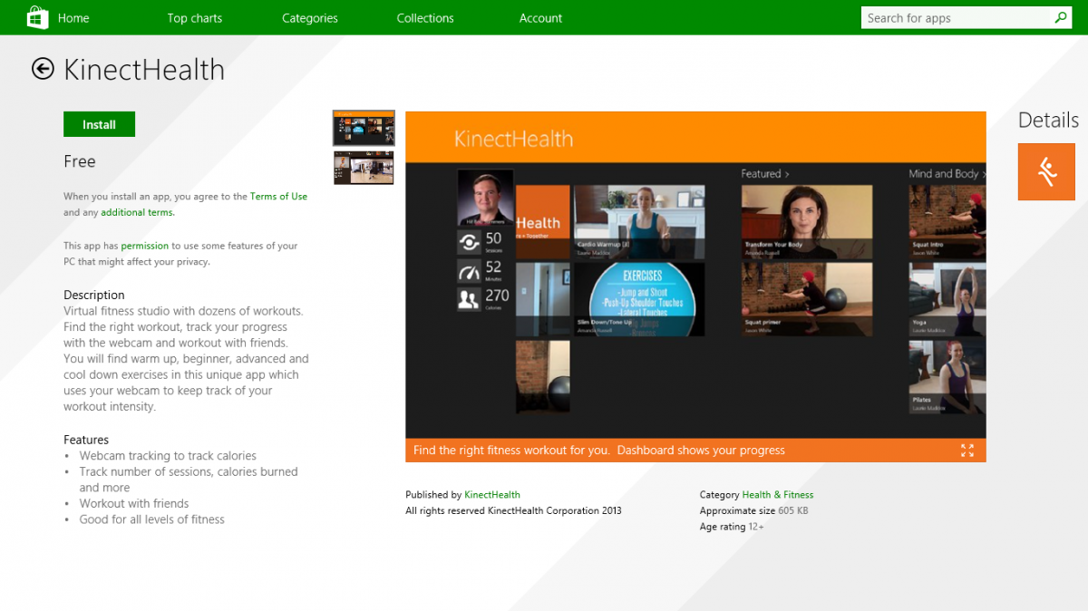Click the copyright KinectHealth Corporation 2013 text
This screenshot has width=1088, height=611.
pyautogui.click(x=513, y=511)
